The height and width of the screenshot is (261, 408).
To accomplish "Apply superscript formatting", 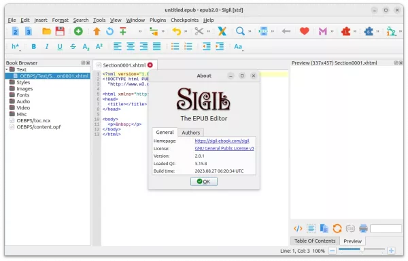I will click(99, 46).
